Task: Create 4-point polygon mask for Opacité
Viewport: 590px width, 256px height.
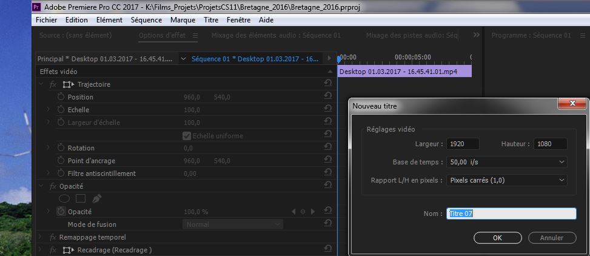Action: pyautogui.click(x=81, y=198)
